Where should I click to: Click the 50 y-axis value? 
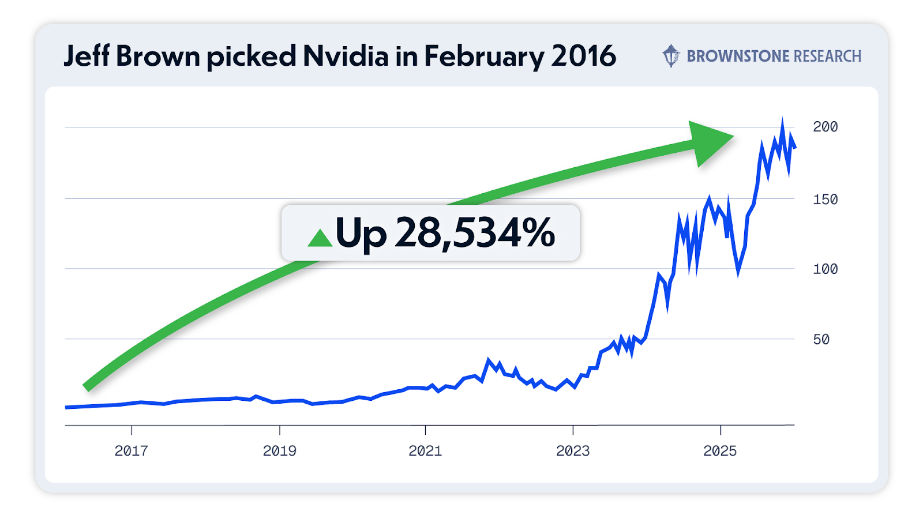(821, 340)
